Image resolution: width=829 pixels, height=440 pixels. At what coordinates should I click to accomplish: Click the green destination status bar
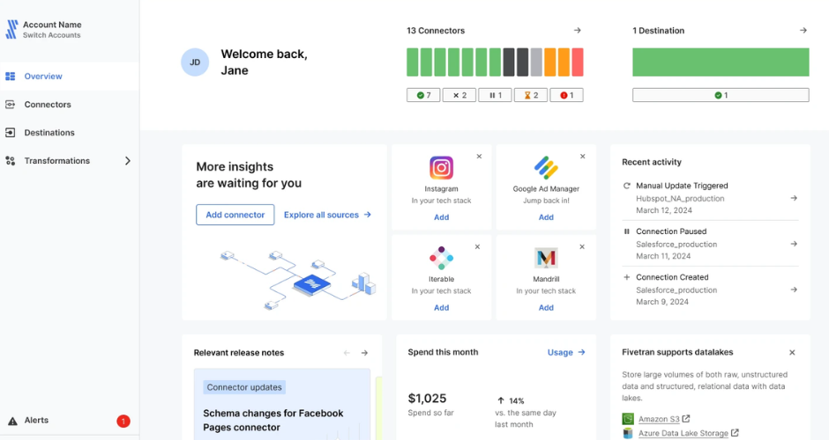point(721,62)
